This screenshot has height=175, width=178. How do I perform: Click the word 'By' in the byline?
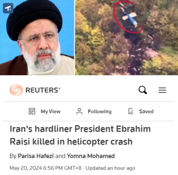point(13,156)
